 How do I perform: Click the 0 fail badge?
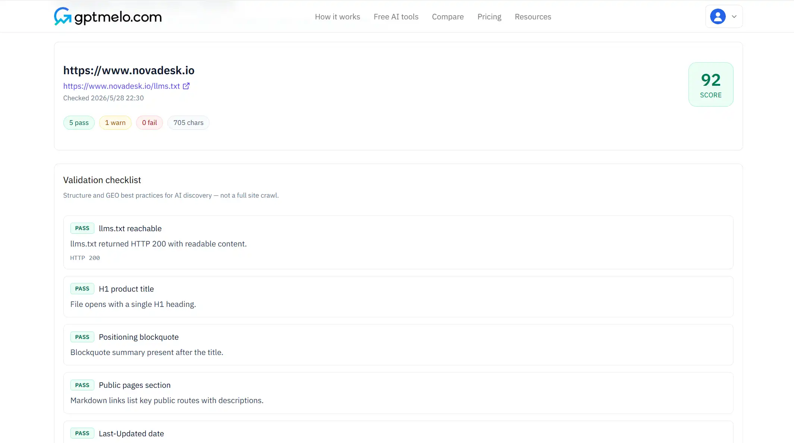click(149, 123)
